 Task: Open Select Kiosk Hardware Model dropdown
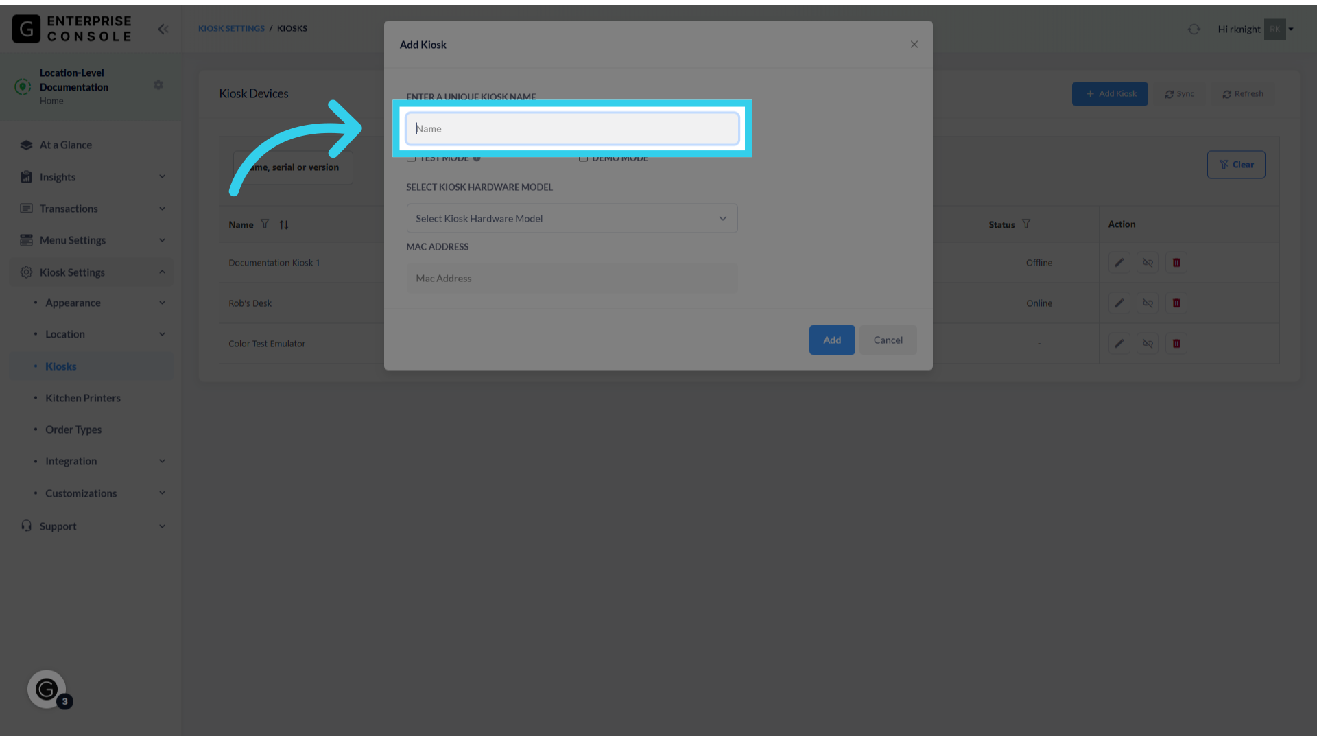point(572,218)
